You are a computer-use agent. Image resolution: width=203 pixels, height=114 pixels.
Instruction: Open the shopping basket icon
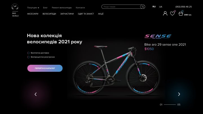[181, 13]
